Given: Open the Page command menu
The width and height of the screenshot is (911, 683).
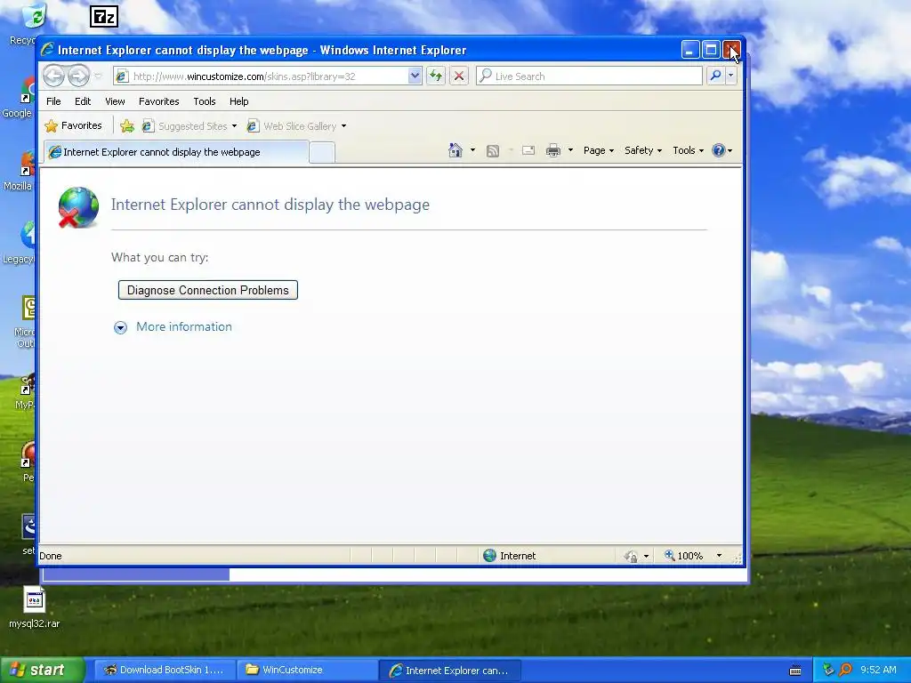Looking at the screenshot, I should pos(599,150).
